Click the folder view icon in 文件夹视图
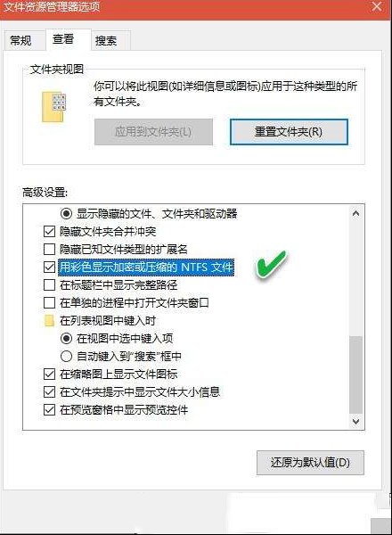The image size is (392, 535). [53, 106]
